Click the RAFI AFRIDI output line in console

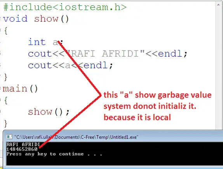coord(23,145)
